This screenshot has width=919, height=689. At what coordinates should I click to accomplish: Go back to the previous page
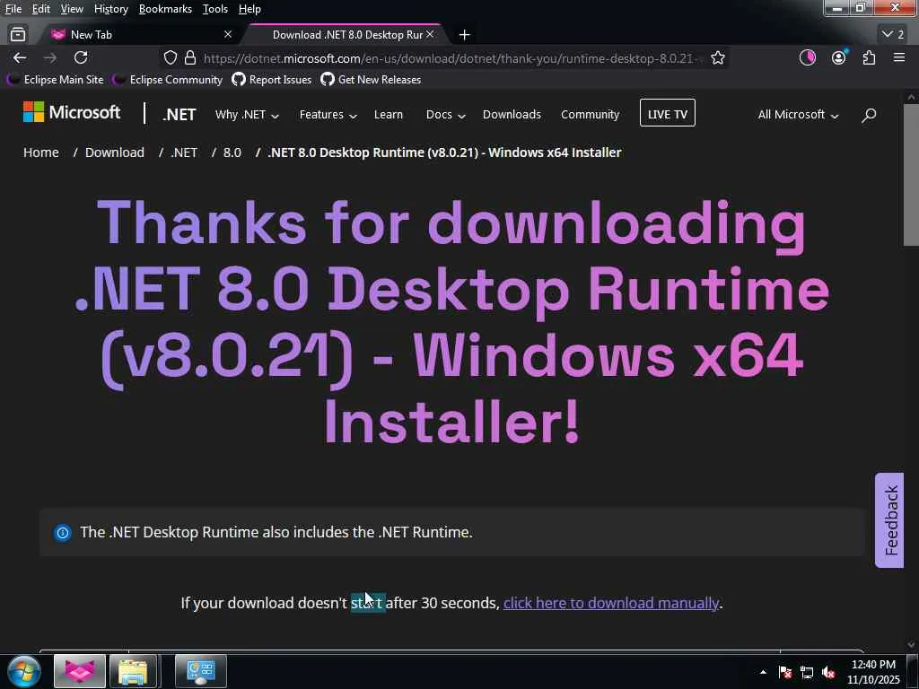pyautogui.click(x=20, y=57)
